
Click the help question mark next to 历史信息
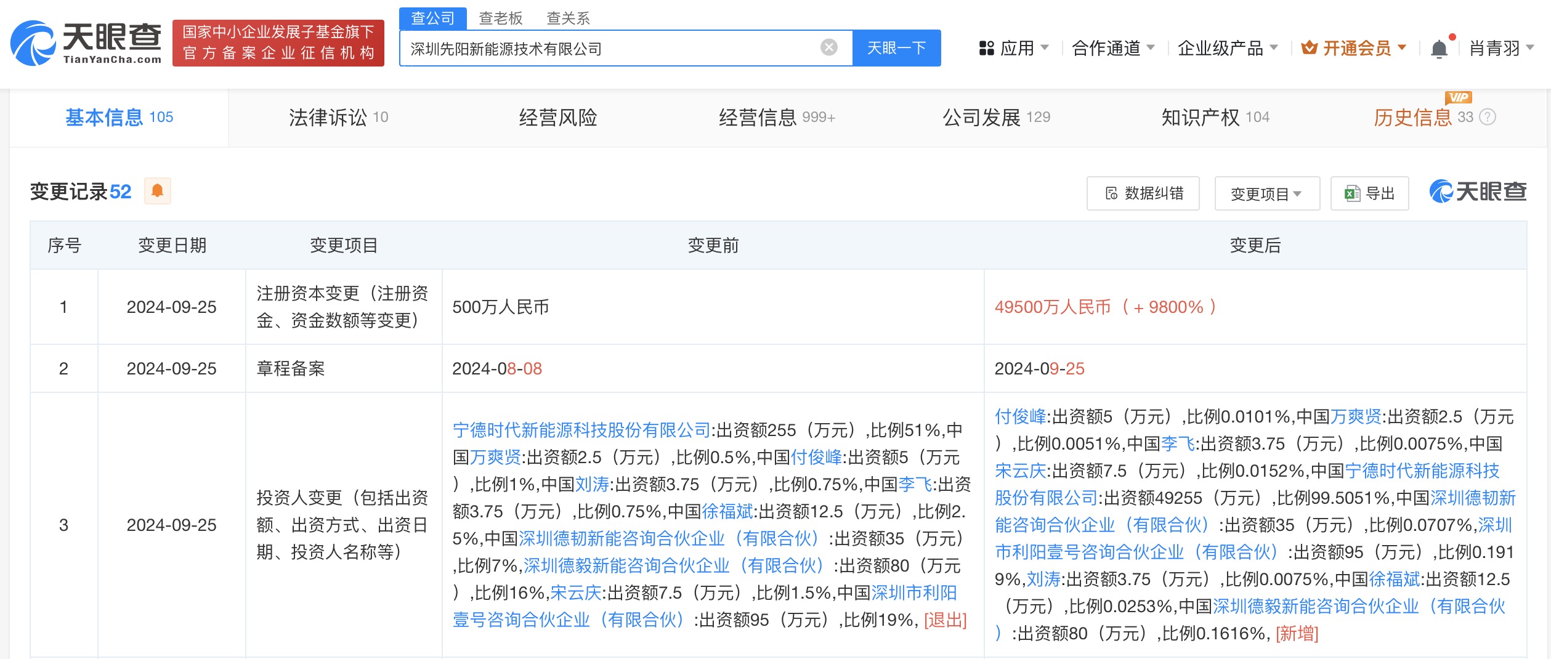(1488, 117)
